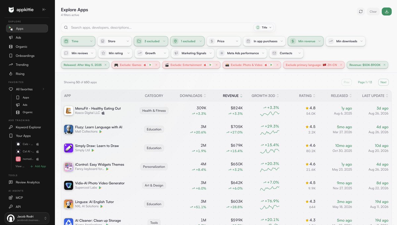Viewport: 397px width, 225px height.
Task: Open API section in sidebar
Action: pos(27,207)
